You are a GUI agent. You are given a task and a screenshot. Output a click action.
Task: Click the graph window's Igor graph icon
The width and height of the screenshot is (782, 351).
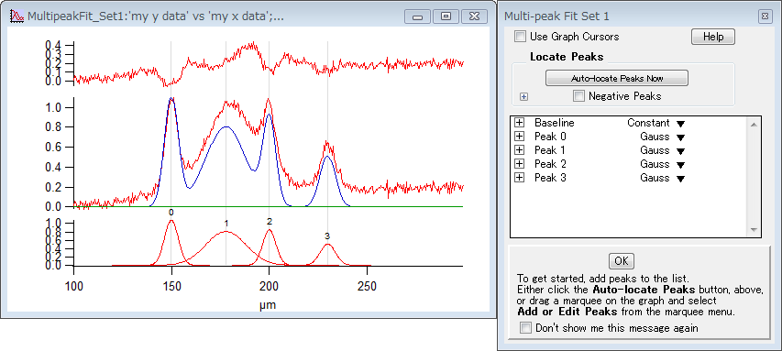[17, 16]
